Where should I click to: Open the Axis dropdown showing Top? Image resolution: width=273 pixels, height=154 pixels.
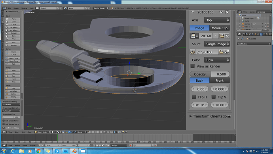(217, 20)
